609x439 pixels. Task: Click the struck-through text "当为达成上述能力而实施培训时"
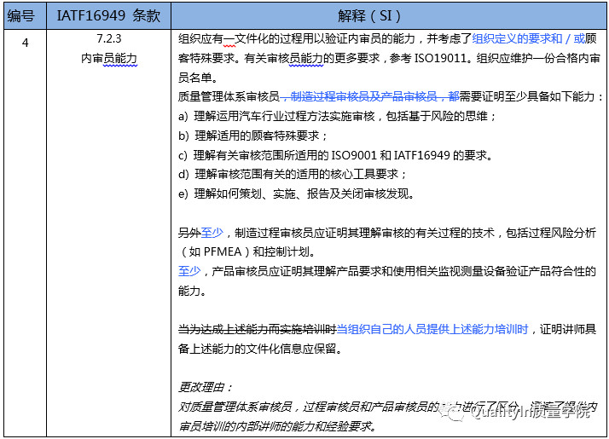pyautogui.click(x=257, y=329)
